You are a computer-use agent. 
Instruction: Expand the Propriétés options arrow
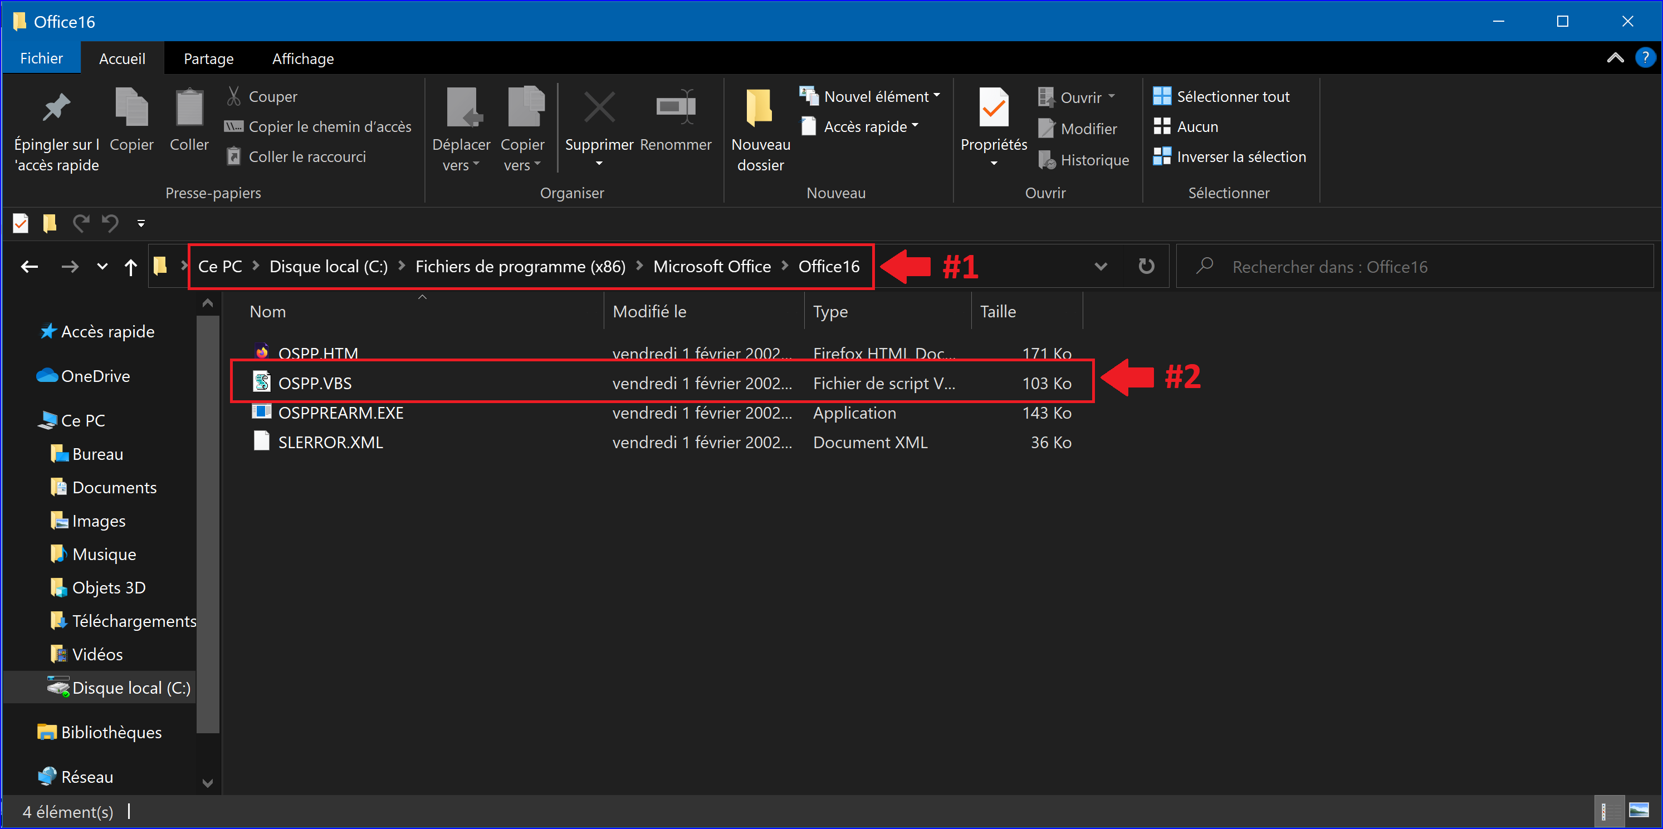[x=994, y=163]
